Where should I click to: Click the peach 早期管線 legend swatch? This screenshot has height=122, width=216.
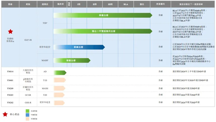tap(28, 119)
